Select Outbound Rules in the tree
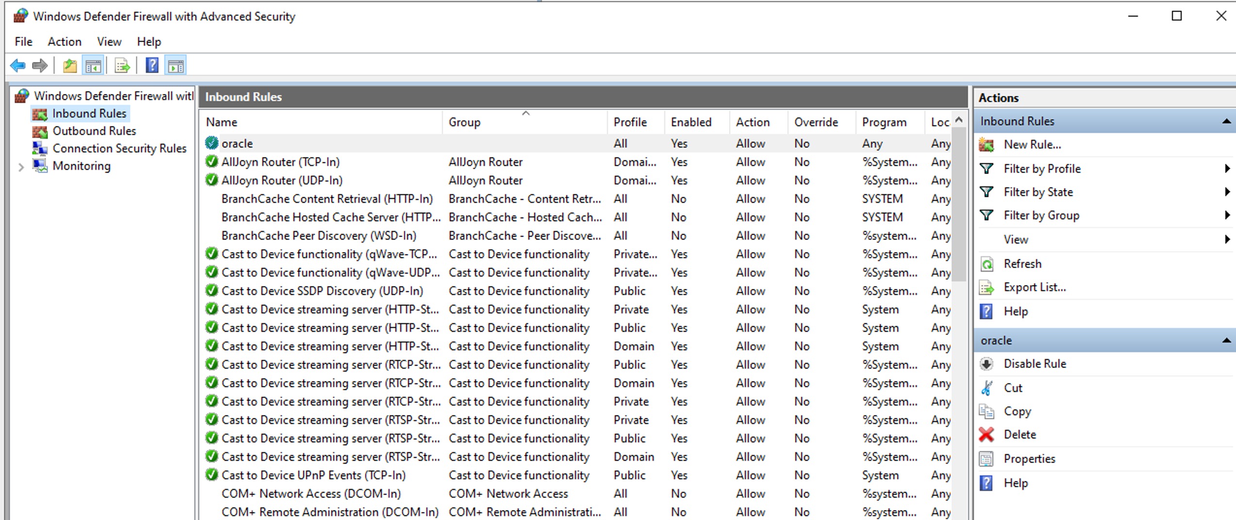The width and height of the screenshot is (1236, 520). click(94, 131)
